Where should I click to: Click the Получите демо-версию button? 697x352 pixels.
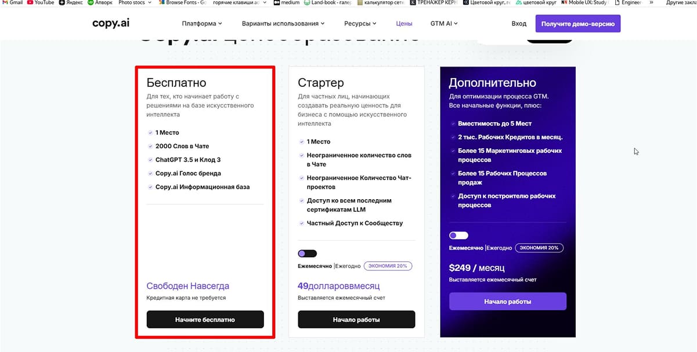pyautogui.click(x=578, y=24)
